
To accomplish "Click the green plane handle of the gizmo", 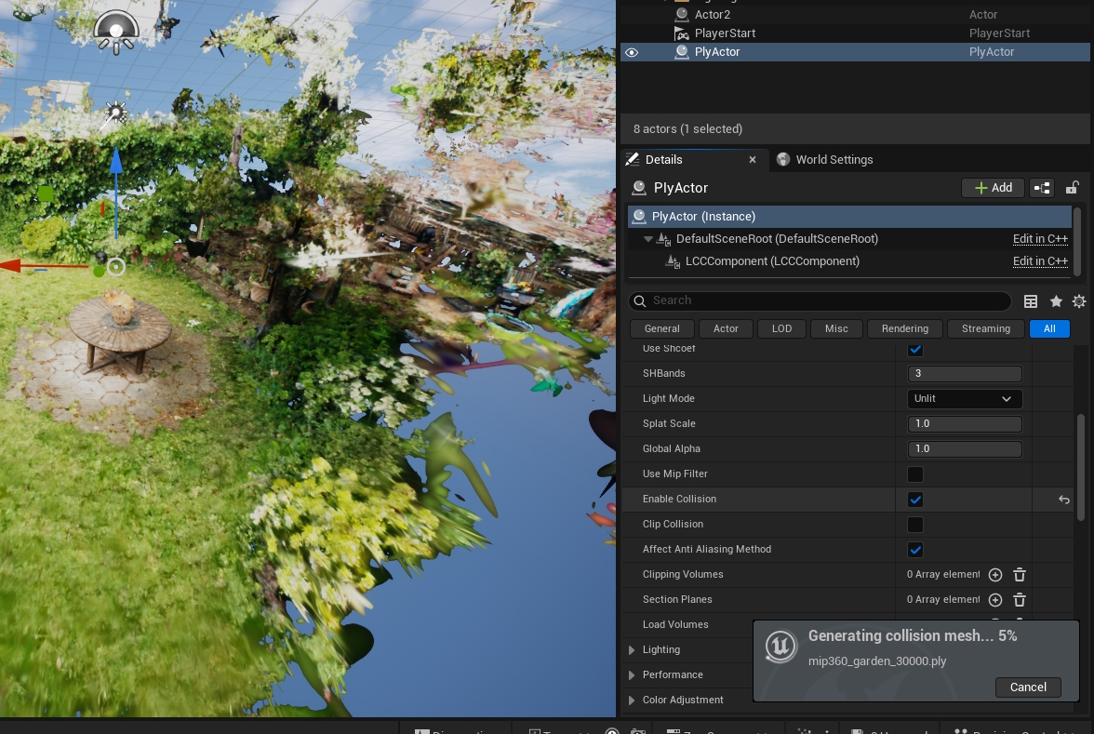I will 46,194.
